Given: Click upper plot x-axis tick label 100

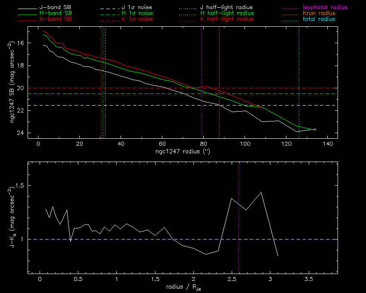Looking at the screenshot, I should click(x=245, y=143).
